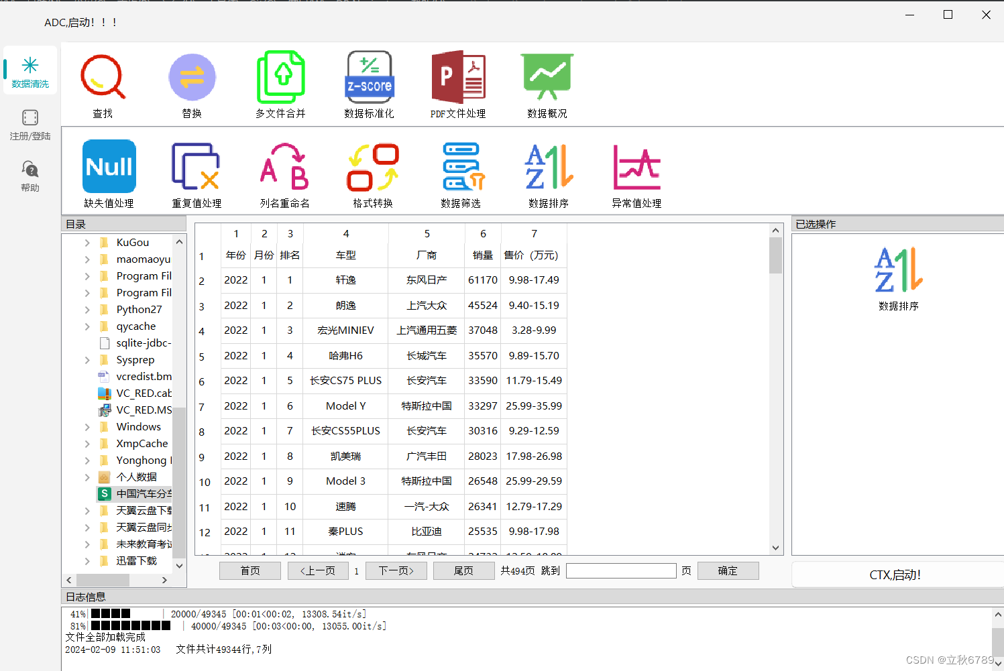Screen dimensions: 1004x671
Task: Open the 查找 (Find) tool
Action: [102, 84]
